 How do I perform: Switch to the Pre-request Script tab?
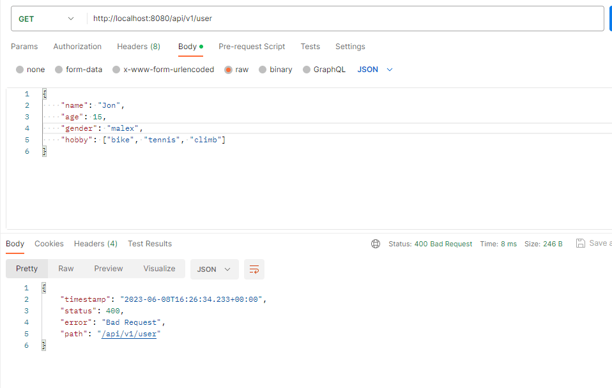click(x=252, y=47)
